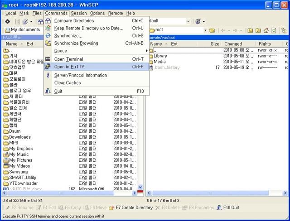This screenshot has height=221, width=290.
Task: Click F5 Copy button
Action: 69,208
